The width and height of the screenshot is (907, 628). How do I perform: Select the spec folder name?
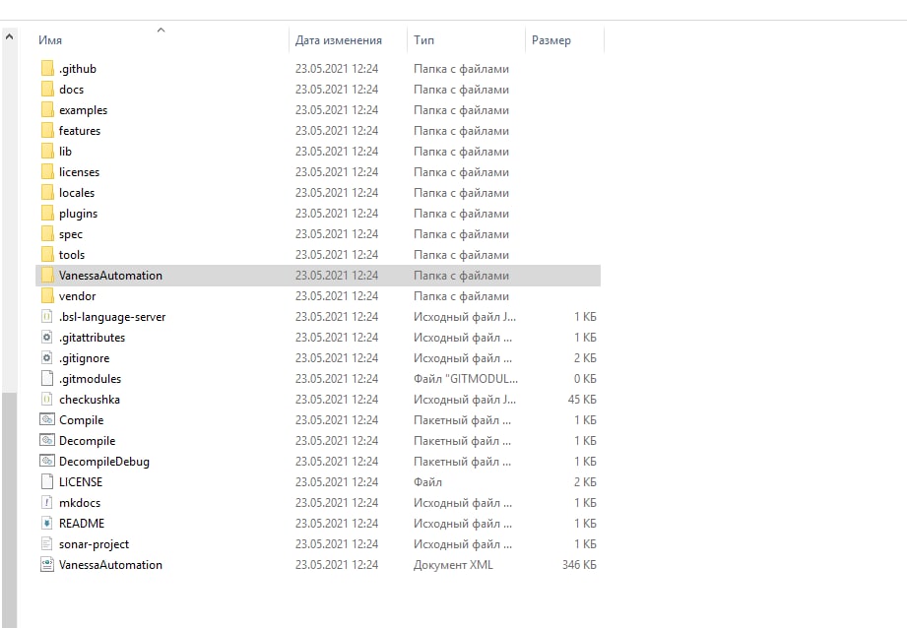pyautogui.click(x=71, y=234)
